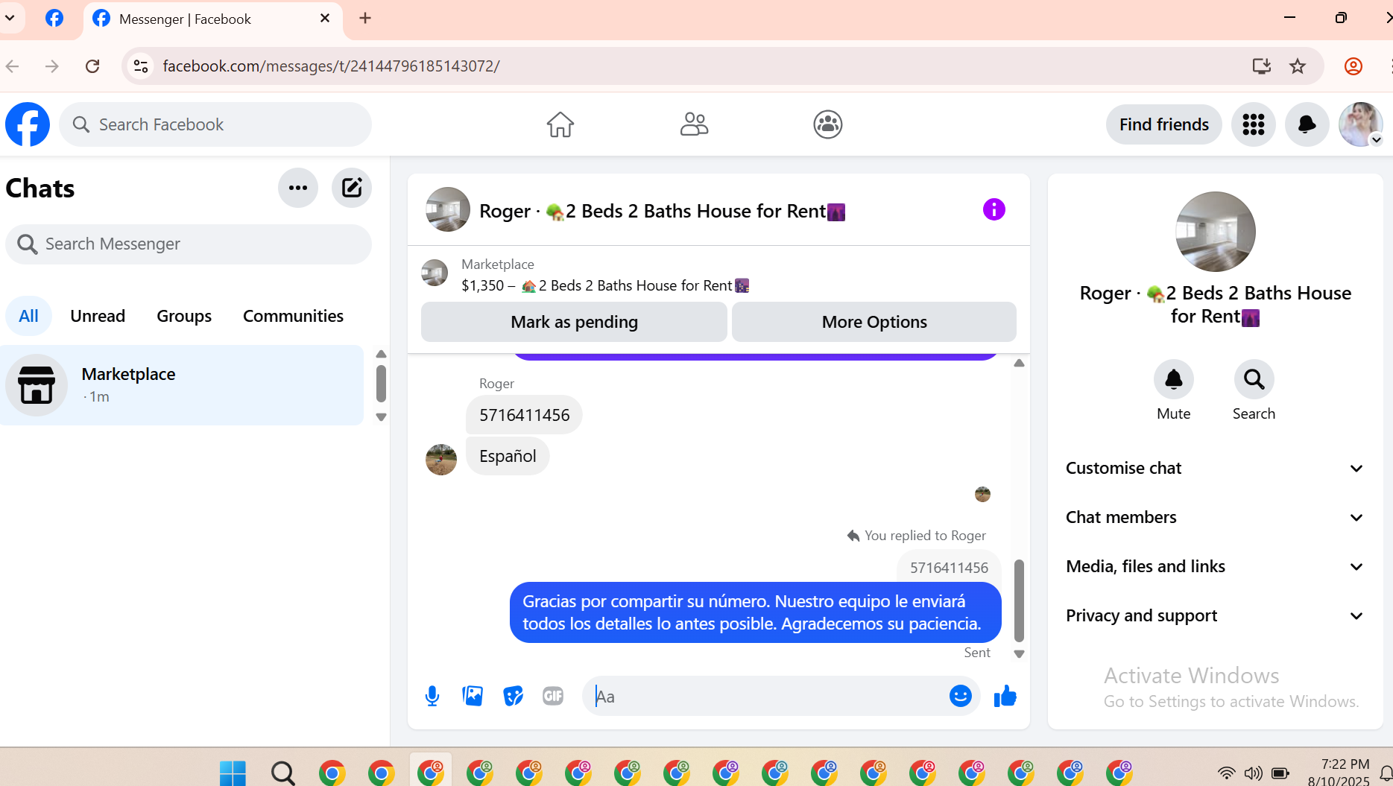Click the Search Messenger field
This screenshot has width=1393, height=786.
(189, 244)
